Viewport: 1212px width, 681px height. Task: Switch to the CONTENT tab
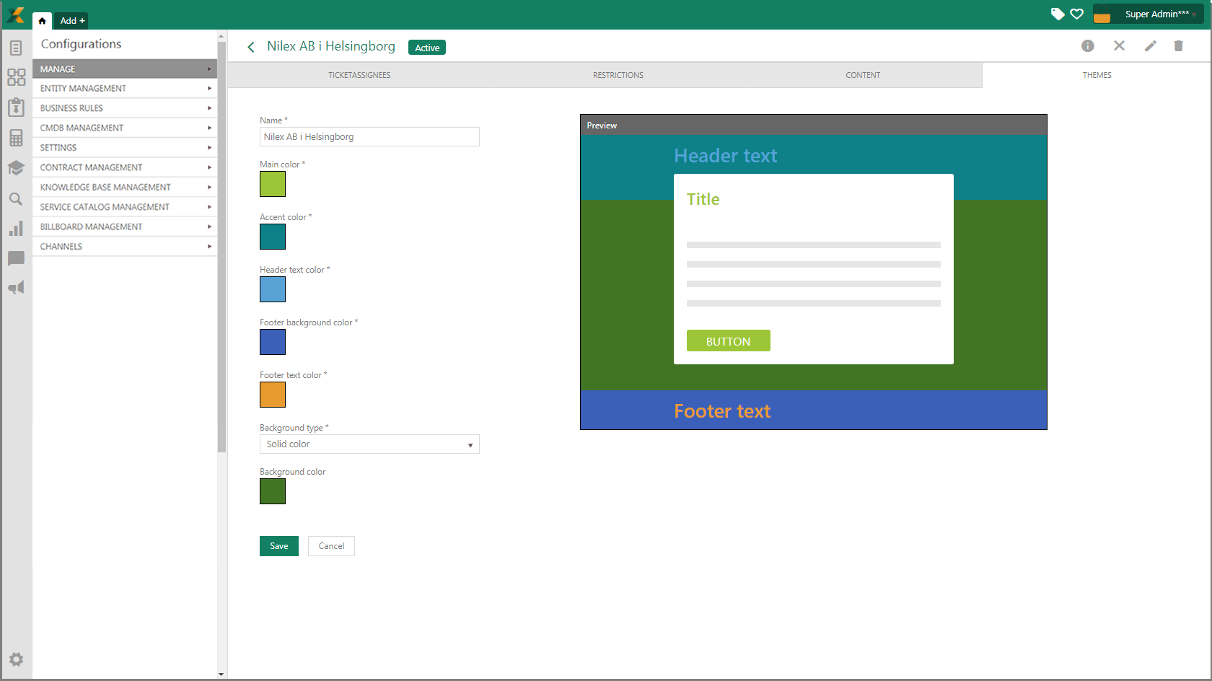click(x=863, y=75)
